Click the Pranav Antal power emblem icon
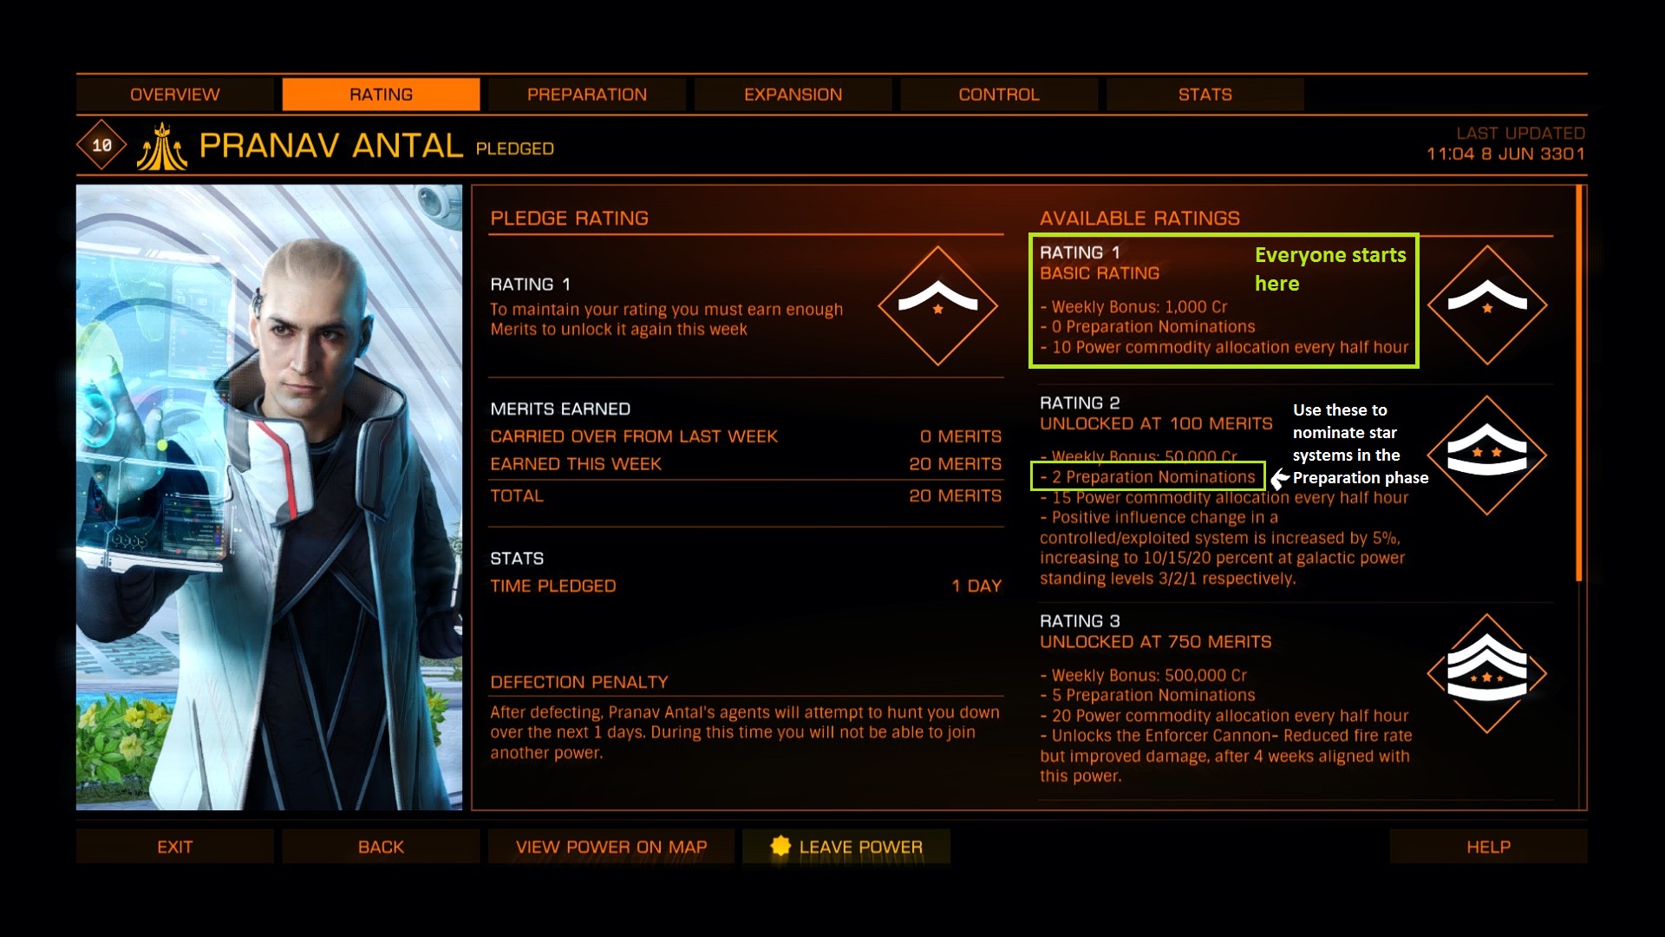Screen dimensions: 1665x937 coord(162,146)
